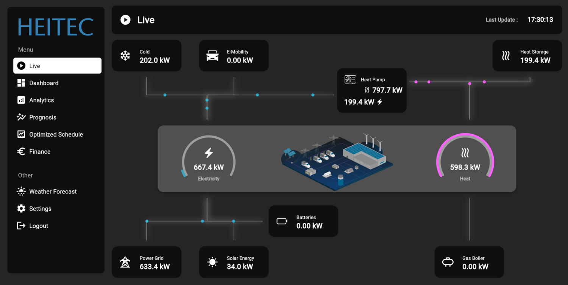Click the snowflake icon on the Cold card
This screenshot has width=568, height=285.
[125, 56]
